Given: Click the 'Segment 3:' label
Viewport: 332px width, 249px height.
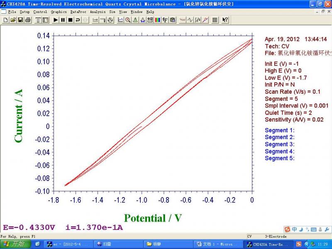Looking at the screenshot, I should pyautogui.click(x=279, y=144).
